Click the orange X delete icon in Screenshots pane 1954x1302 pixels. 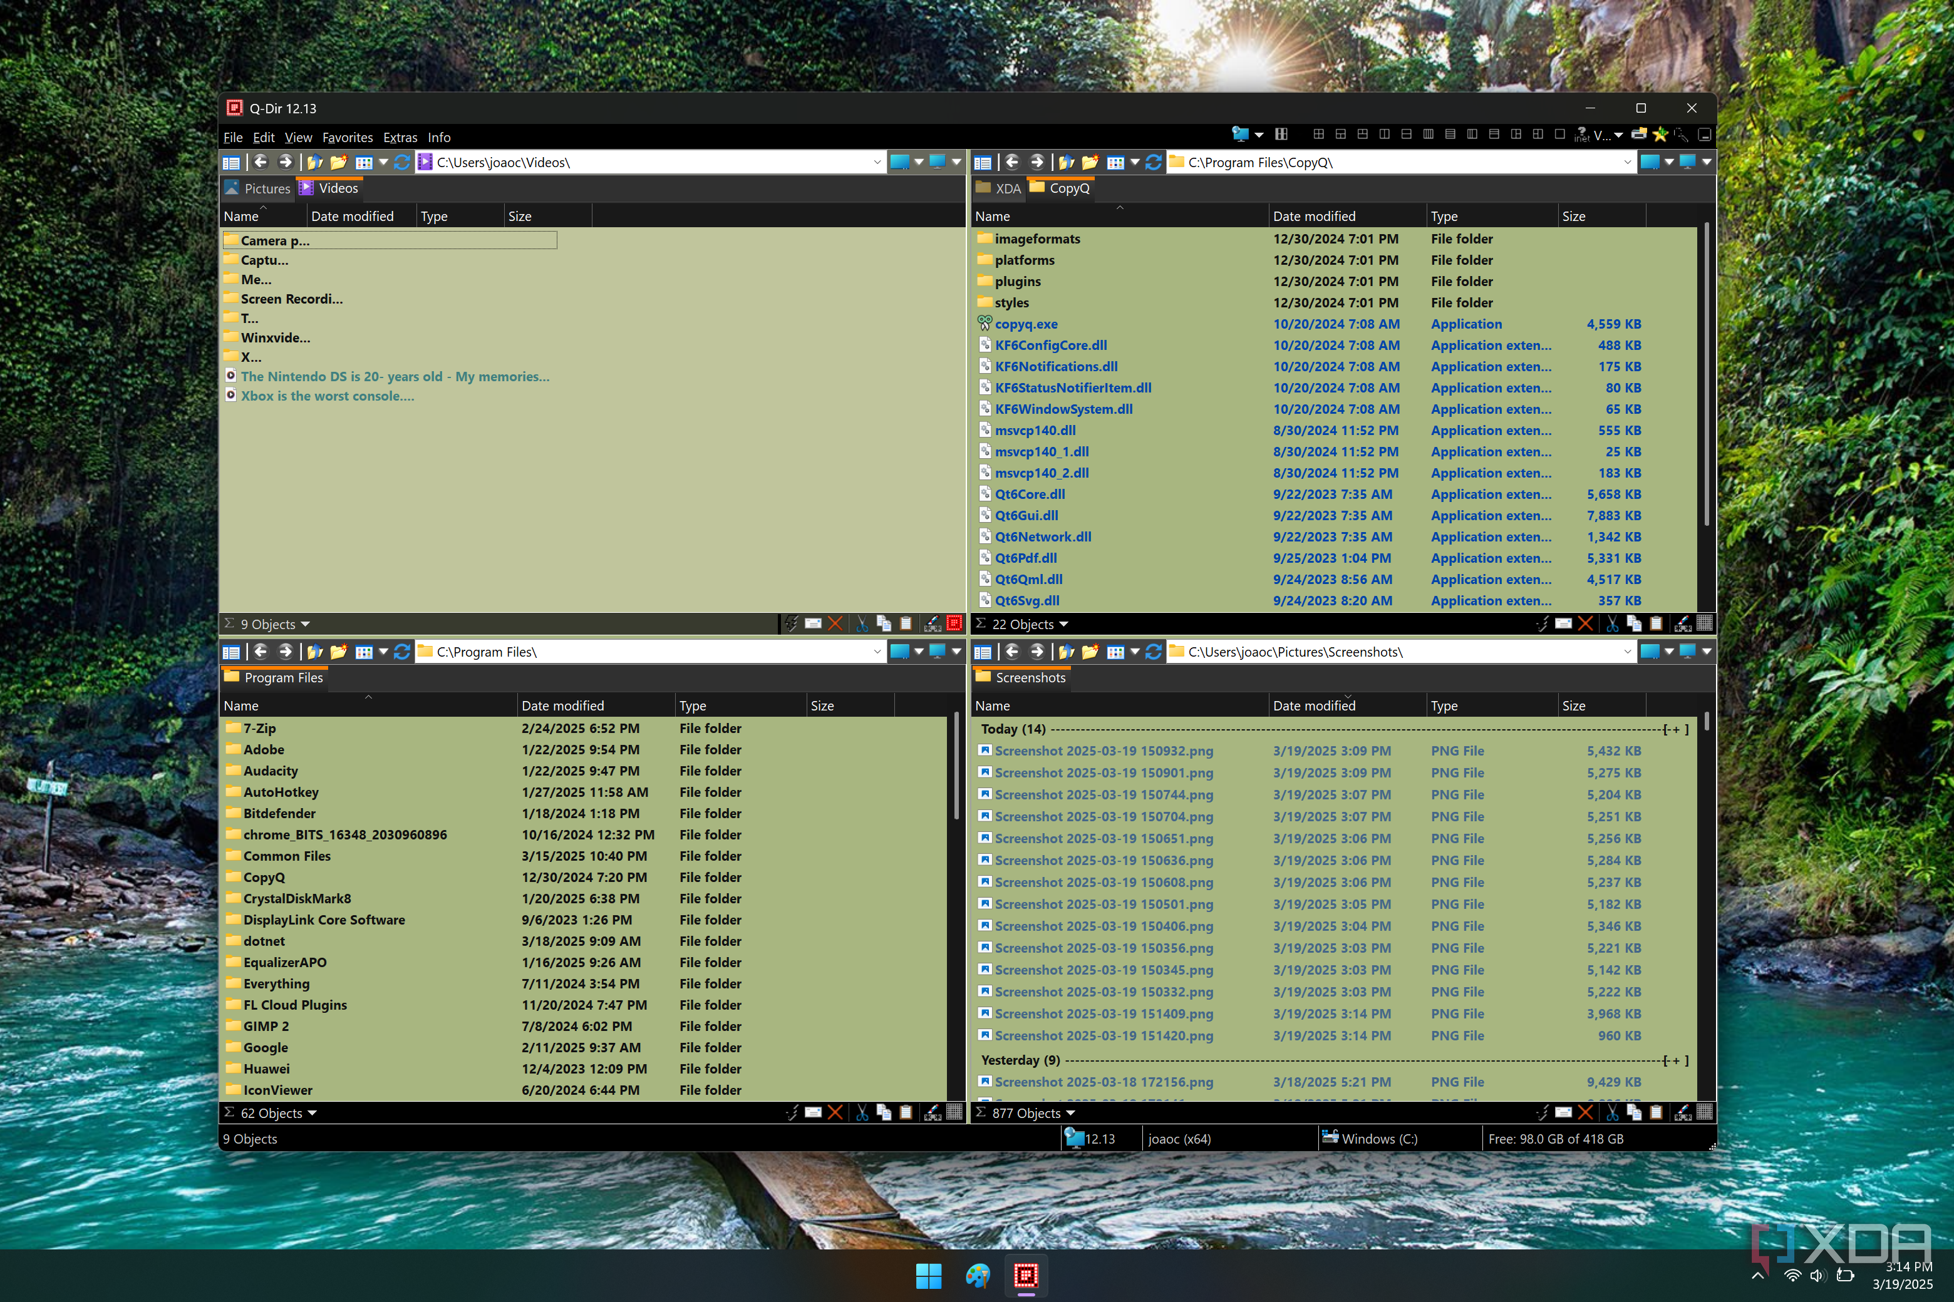coord(1585,1113)
